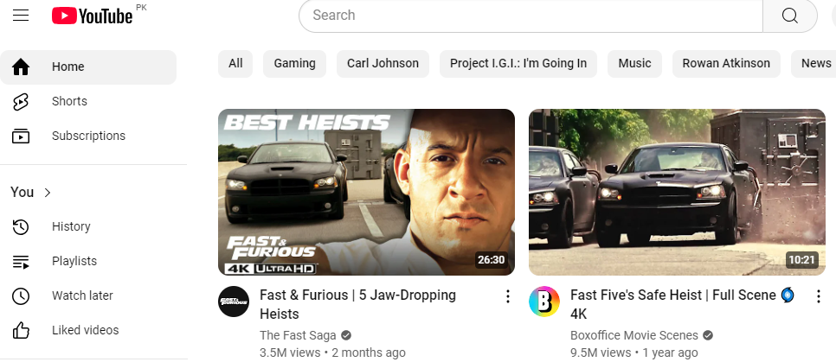Select the Carl Johnson filter chip
This screenshot has width=836, height=362.
(383, 64)
